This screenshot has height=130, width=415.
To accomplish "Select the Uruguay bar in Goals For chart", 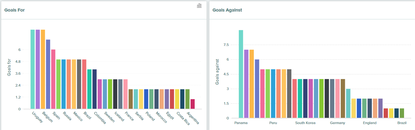I will 33,69.
